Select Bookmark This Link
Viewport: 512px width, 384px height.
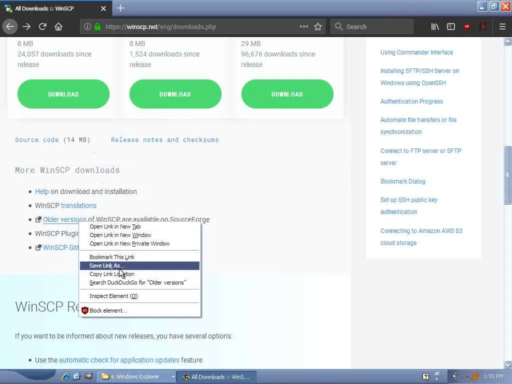pyautogui.click(x=139, y=257)
